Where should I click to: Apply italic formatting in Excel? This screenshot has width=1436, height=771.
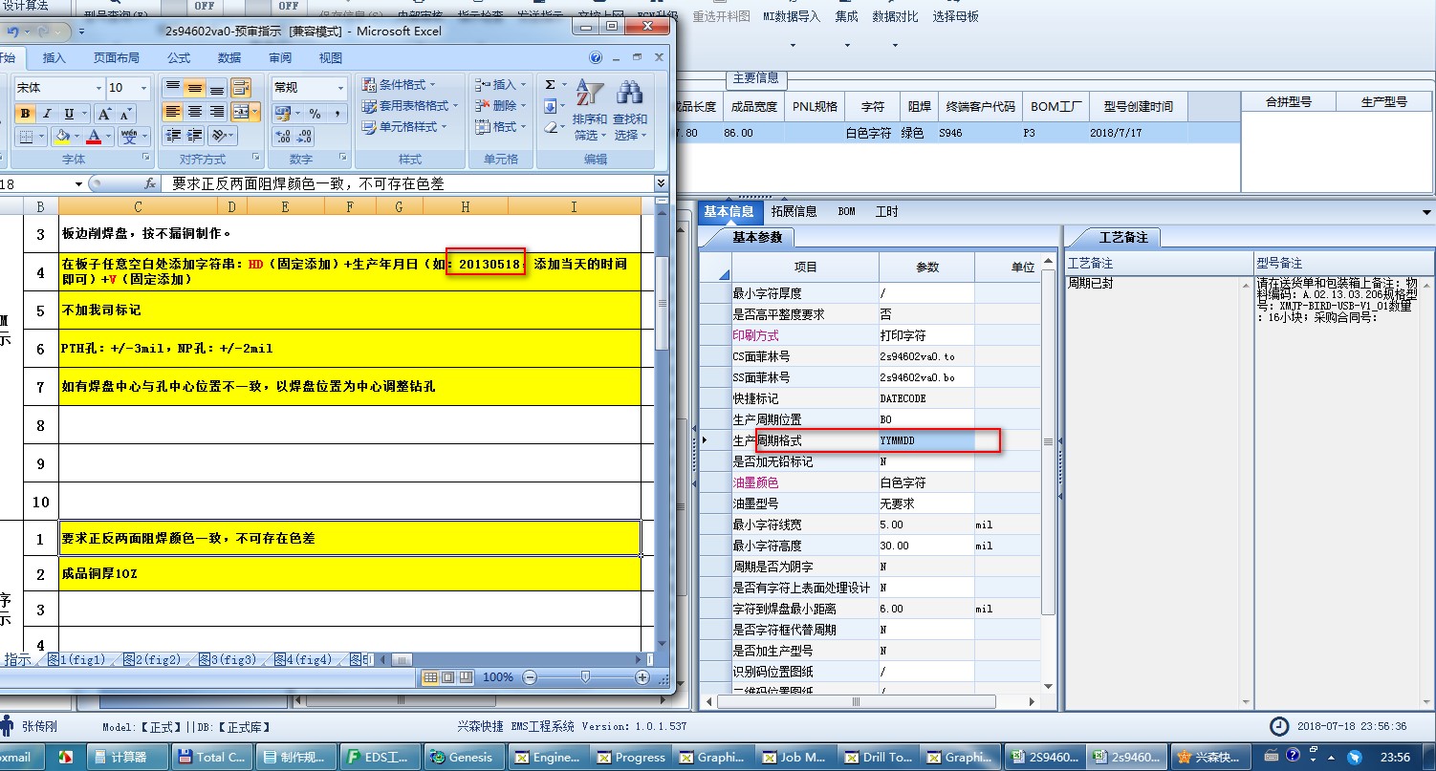45,114
